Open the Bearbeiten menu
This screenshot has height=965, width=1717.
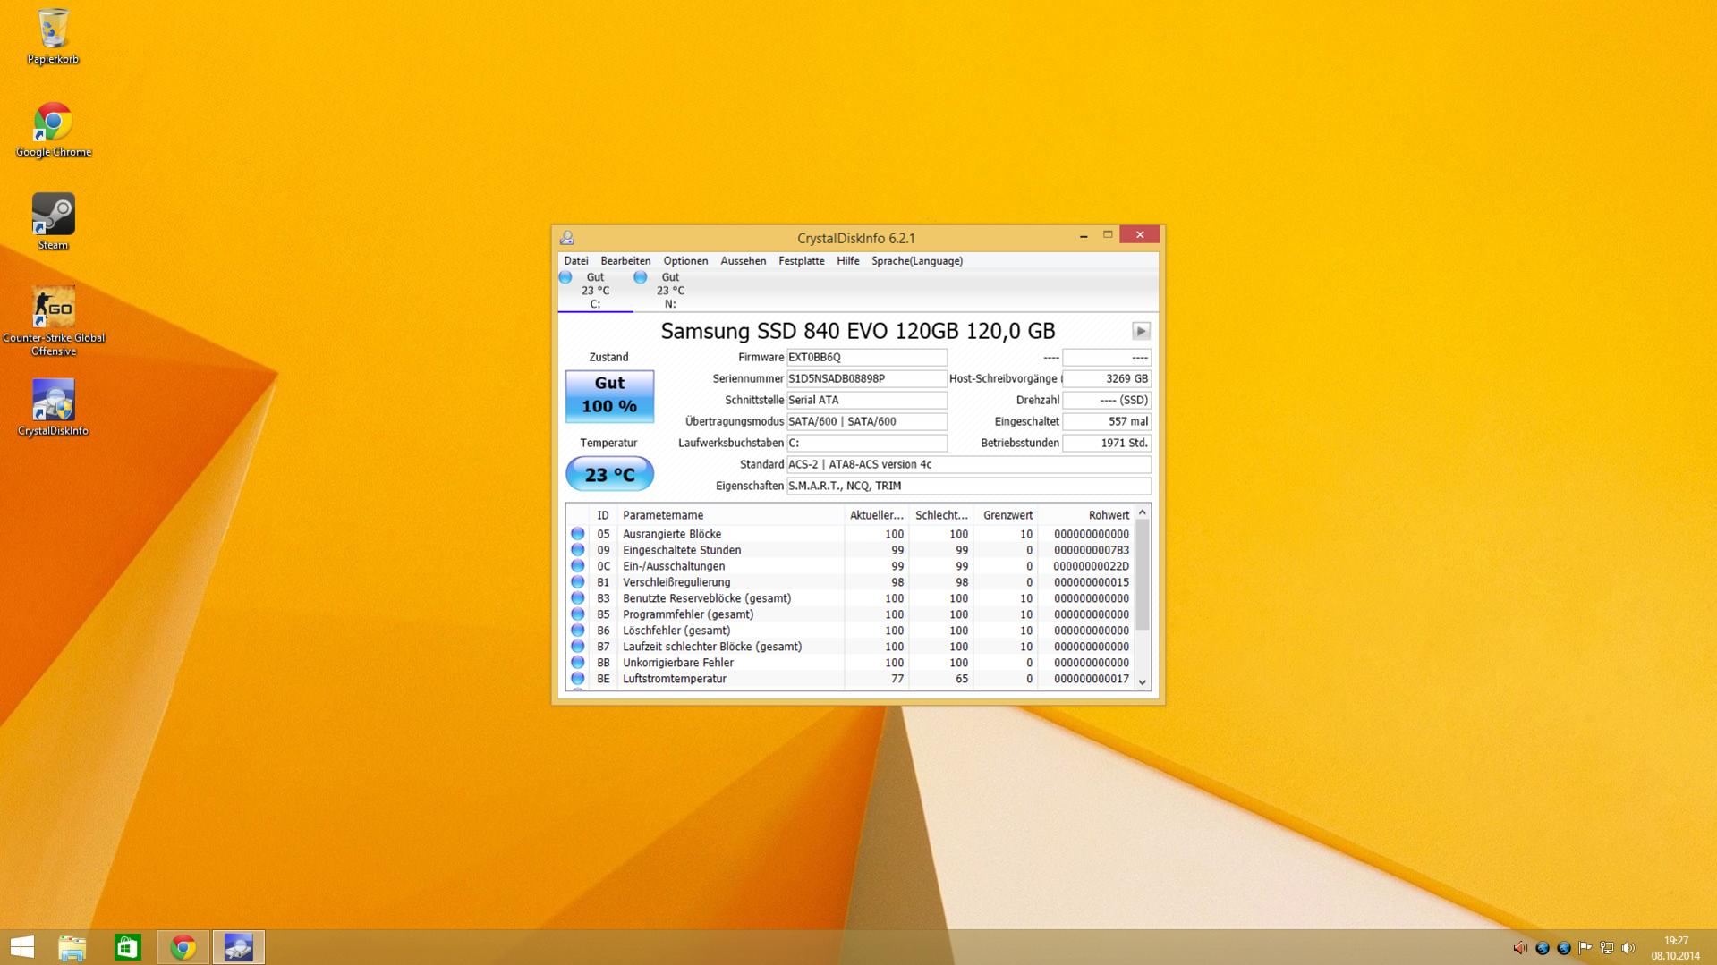625,261
